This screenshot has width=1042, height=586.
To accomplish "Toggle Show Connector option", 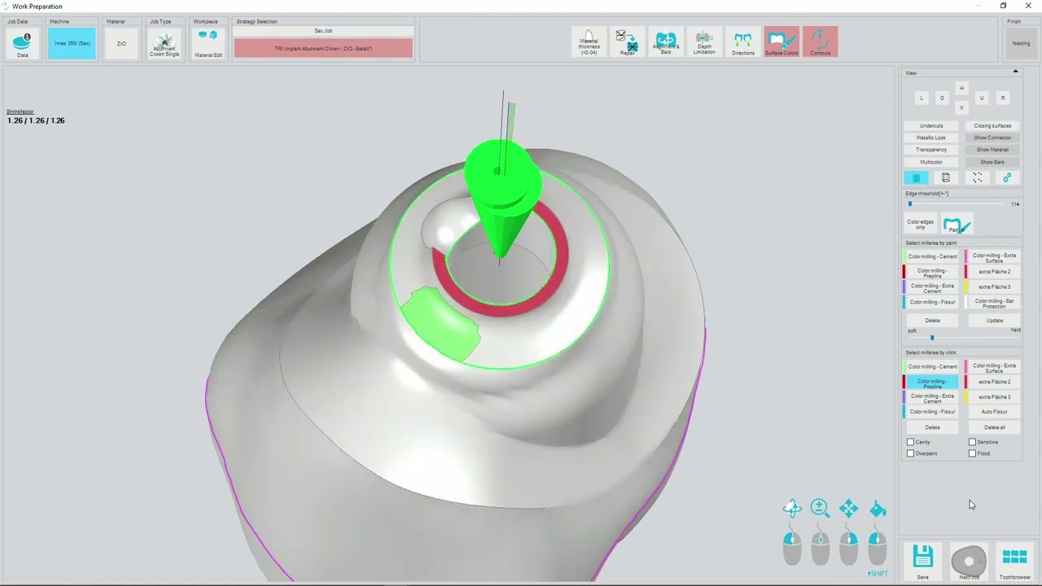I will coord(992,138).
